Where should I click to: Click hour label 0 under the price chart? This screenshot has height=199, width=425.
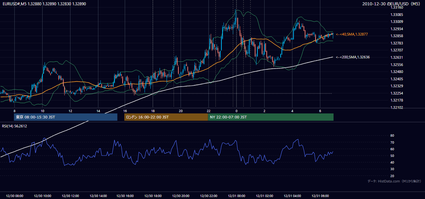pos(236,111)
